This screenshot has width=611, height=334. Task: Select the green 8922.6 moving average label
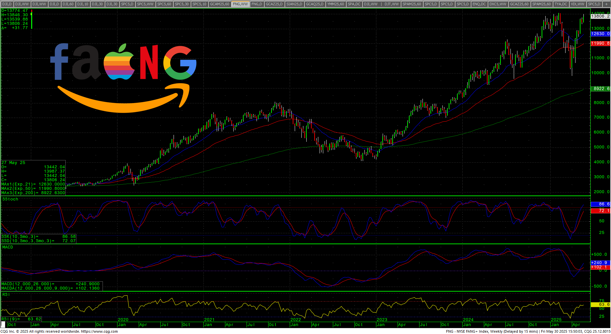[x=600, y=89]
